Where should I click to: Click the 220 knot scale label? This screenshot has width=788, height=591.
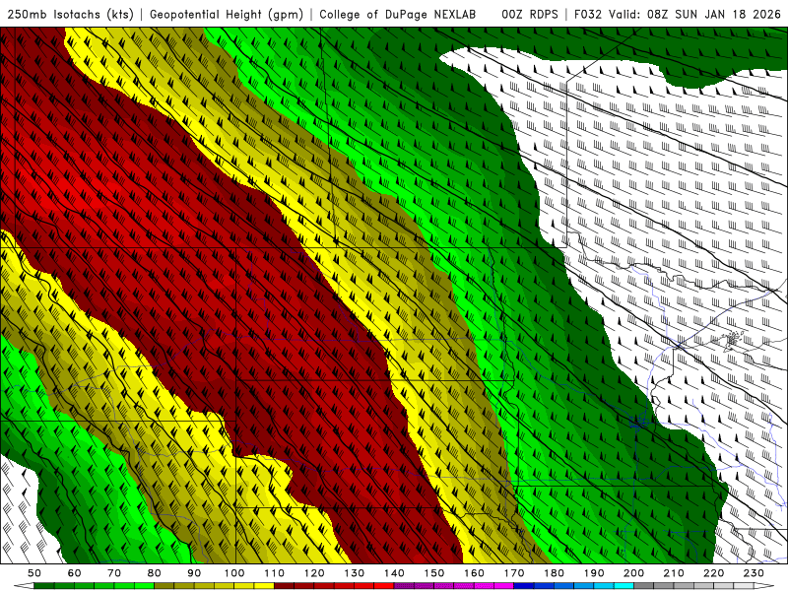coord(713,573)
